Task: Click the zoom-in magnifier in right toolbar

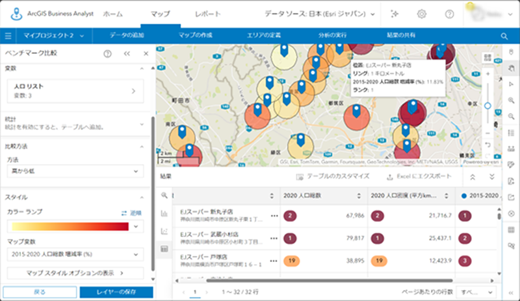Action: coord(511,101)
